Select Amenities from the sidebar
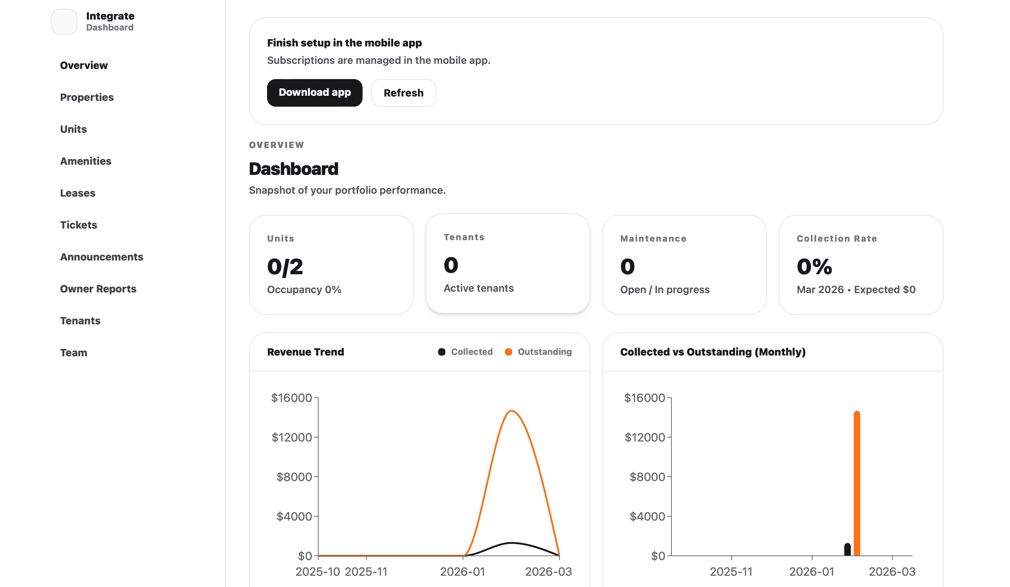The width and height of the screenshot is (1010, 587). (x=86, y=161)
